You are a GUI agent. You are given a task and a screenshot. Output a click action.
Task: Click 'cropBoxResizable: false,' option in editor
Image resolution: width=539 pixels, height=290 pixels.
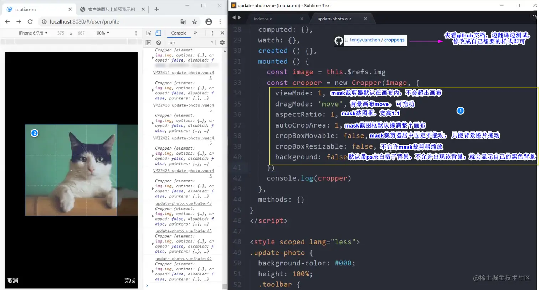click(x=326, y=146)
